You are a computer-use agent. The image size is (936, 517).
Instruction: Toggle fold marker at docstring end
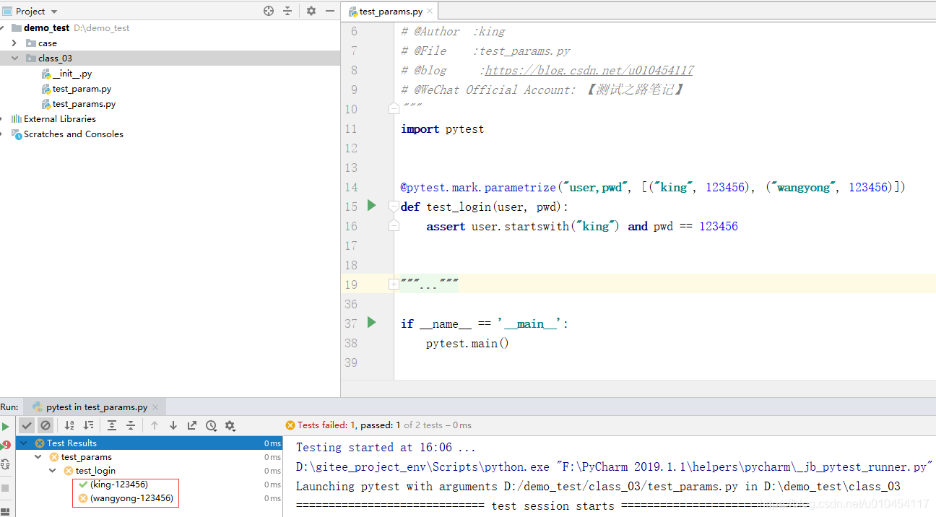pos(394,109)
